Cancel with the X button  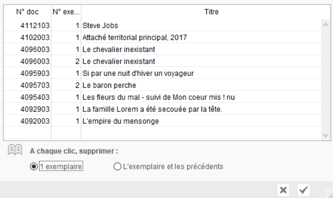(x=283, y=190)
